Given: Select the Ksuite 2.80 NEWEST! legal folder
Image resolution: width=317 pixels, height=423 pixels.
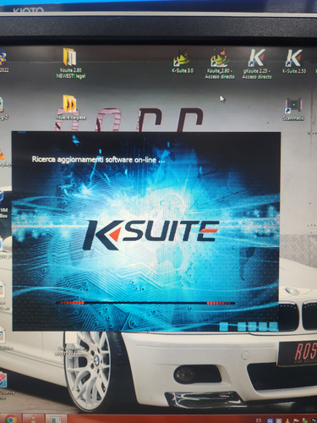Looking at the screenshot, I should coord(71,63).
